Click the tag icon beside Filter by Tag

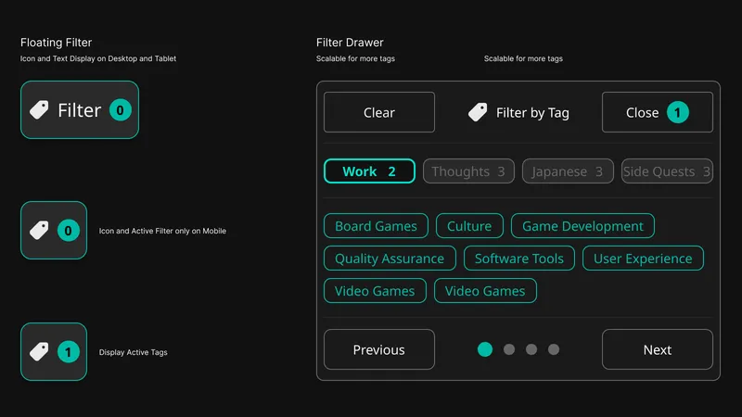478,112
